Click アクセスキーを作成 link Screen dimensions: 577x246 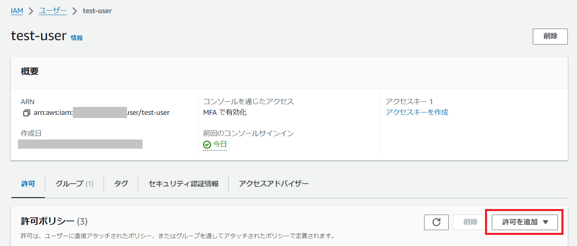tap(417, 112)
